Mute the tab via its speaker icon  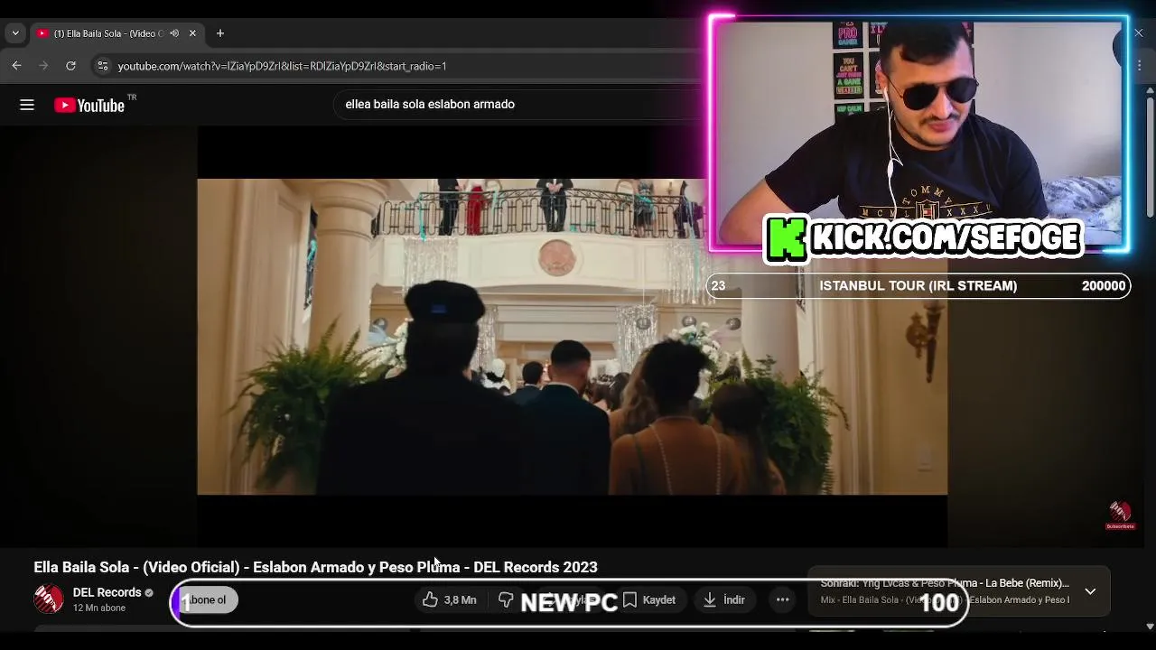tap(174, 33)
